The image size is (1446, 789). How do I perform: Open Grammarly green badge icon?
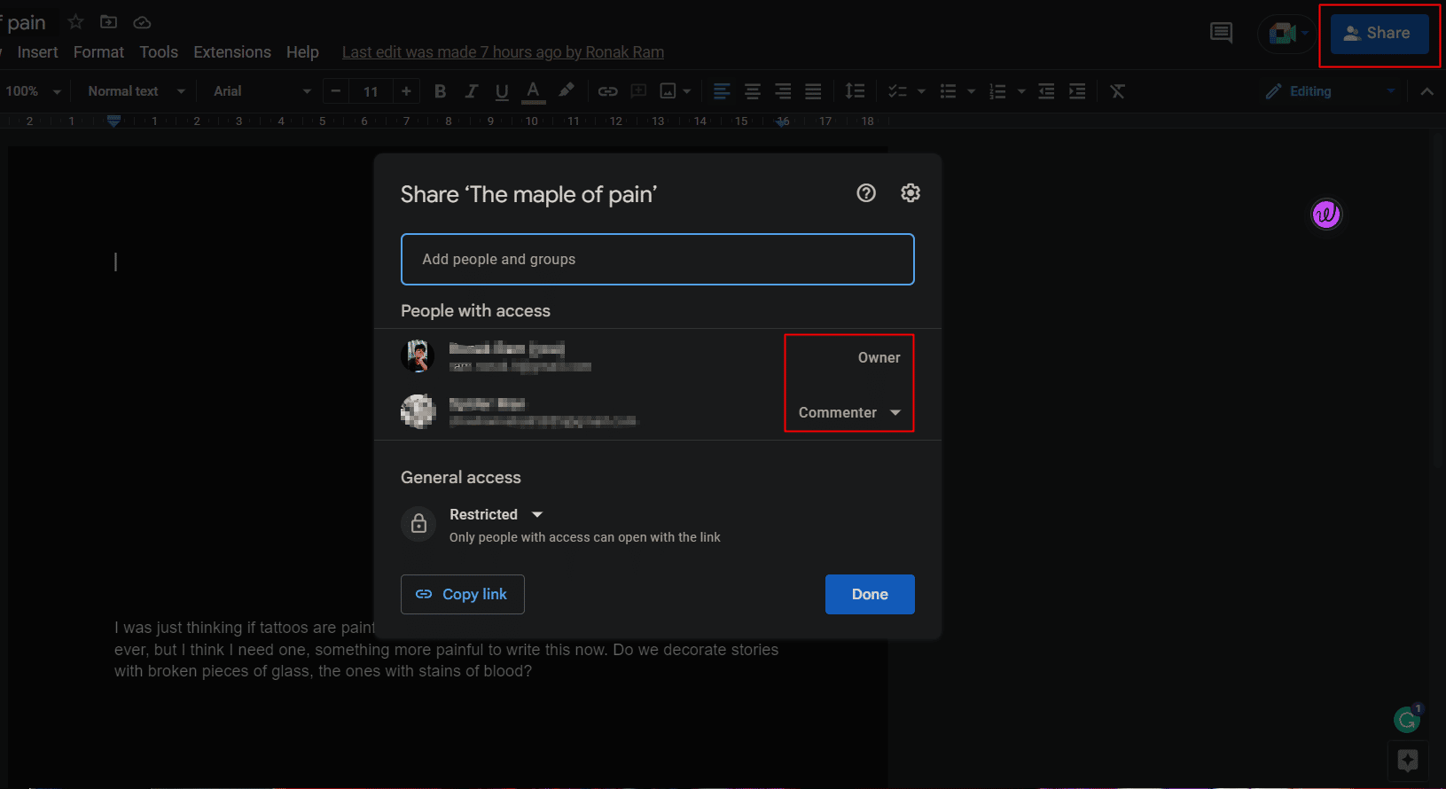point(1407,719)
